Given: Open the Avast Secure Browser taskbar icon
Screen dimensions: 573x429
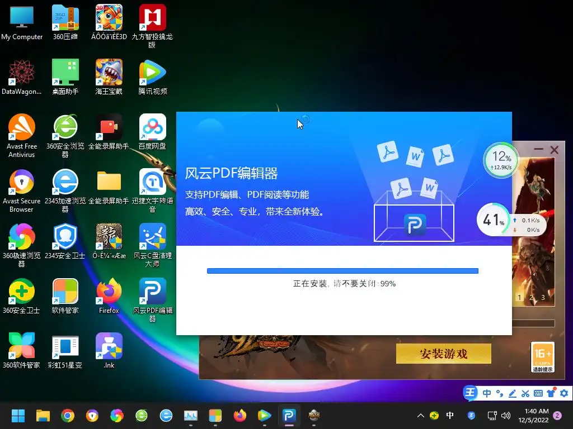Looking at the screenshot, I should 92,416.
